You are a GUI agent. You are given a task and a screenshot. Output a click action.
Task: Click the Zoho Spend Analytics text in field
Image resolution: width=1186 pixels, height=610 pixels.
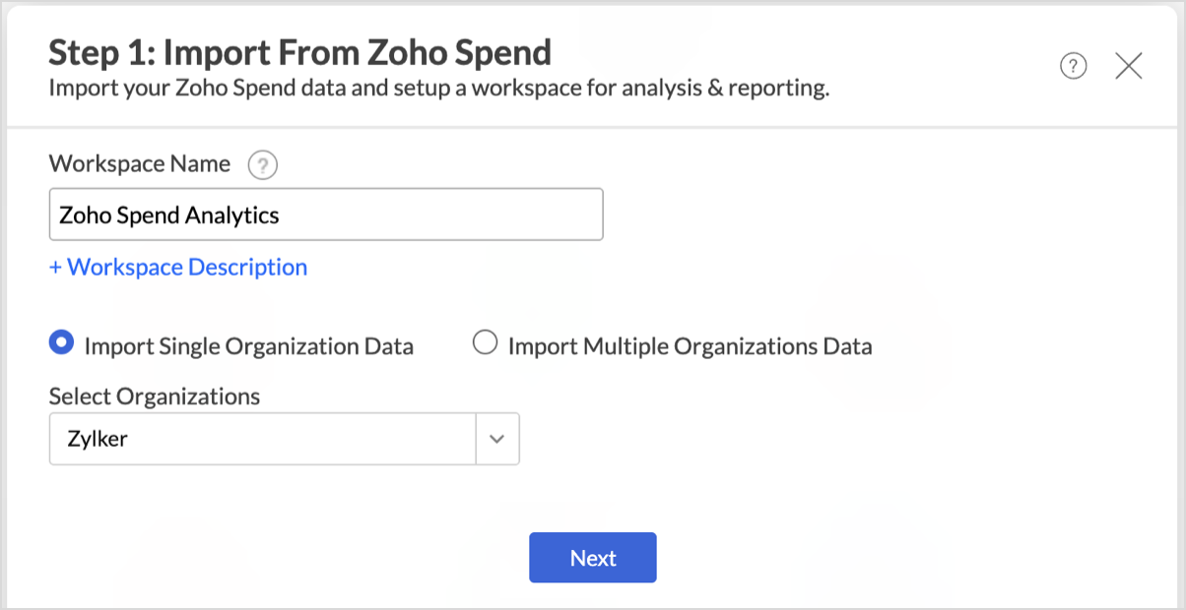[x=169, y=215]
